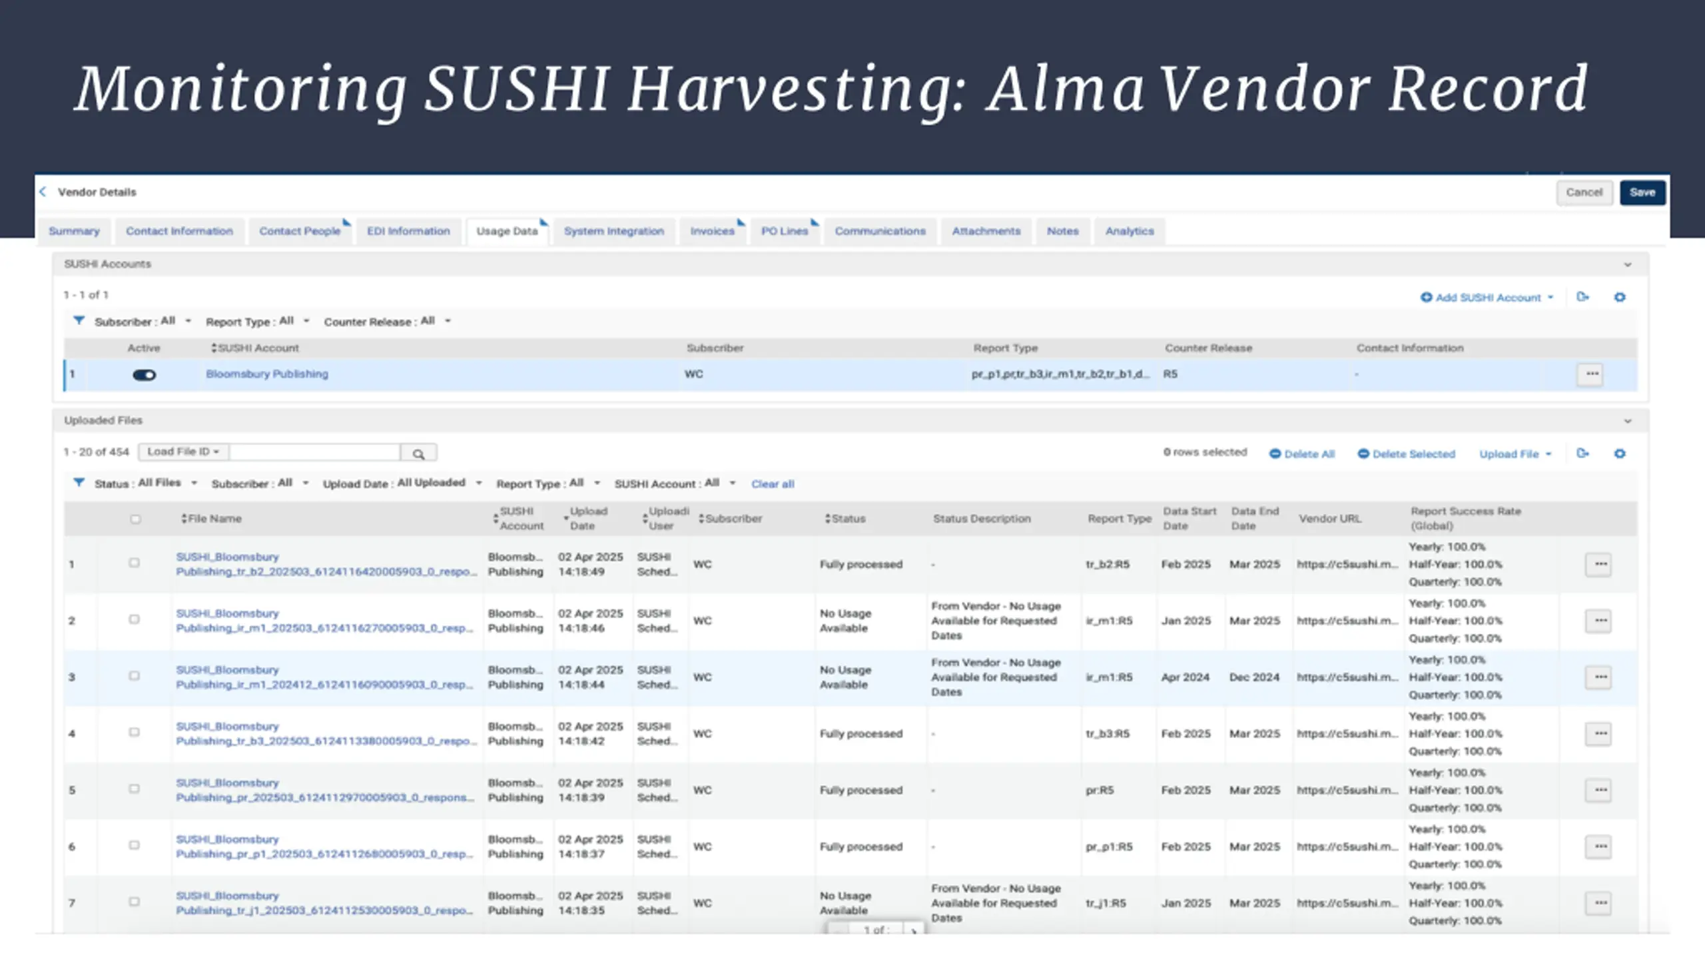The image size is (1705, 959).
Task: Click export icon in Uploaded Files section
Action: pos(1583,454)
